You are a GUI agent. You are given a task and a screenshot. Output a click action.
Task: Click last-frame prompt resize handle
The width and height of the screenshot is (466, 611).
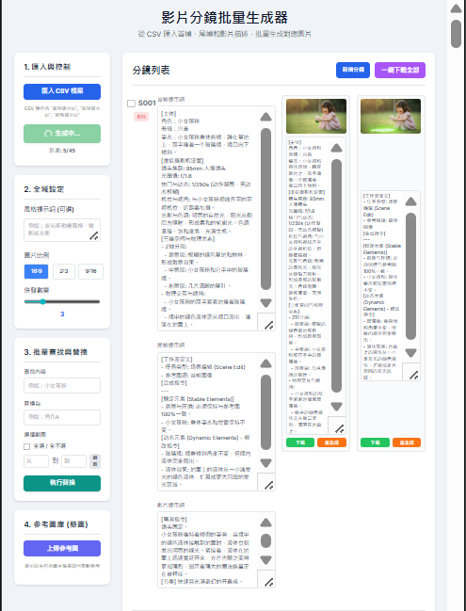point(269,486)
